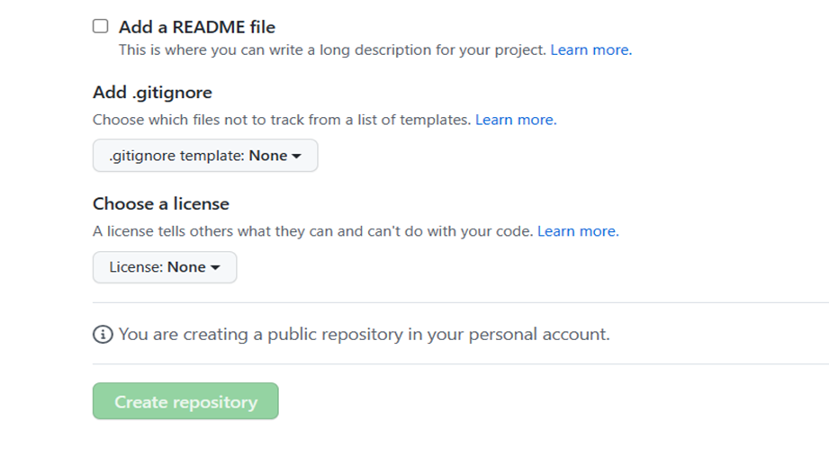Check the Add a README file checkbox
The height and width of the screenshot is (458, 829).
click(x=101, y=26)
